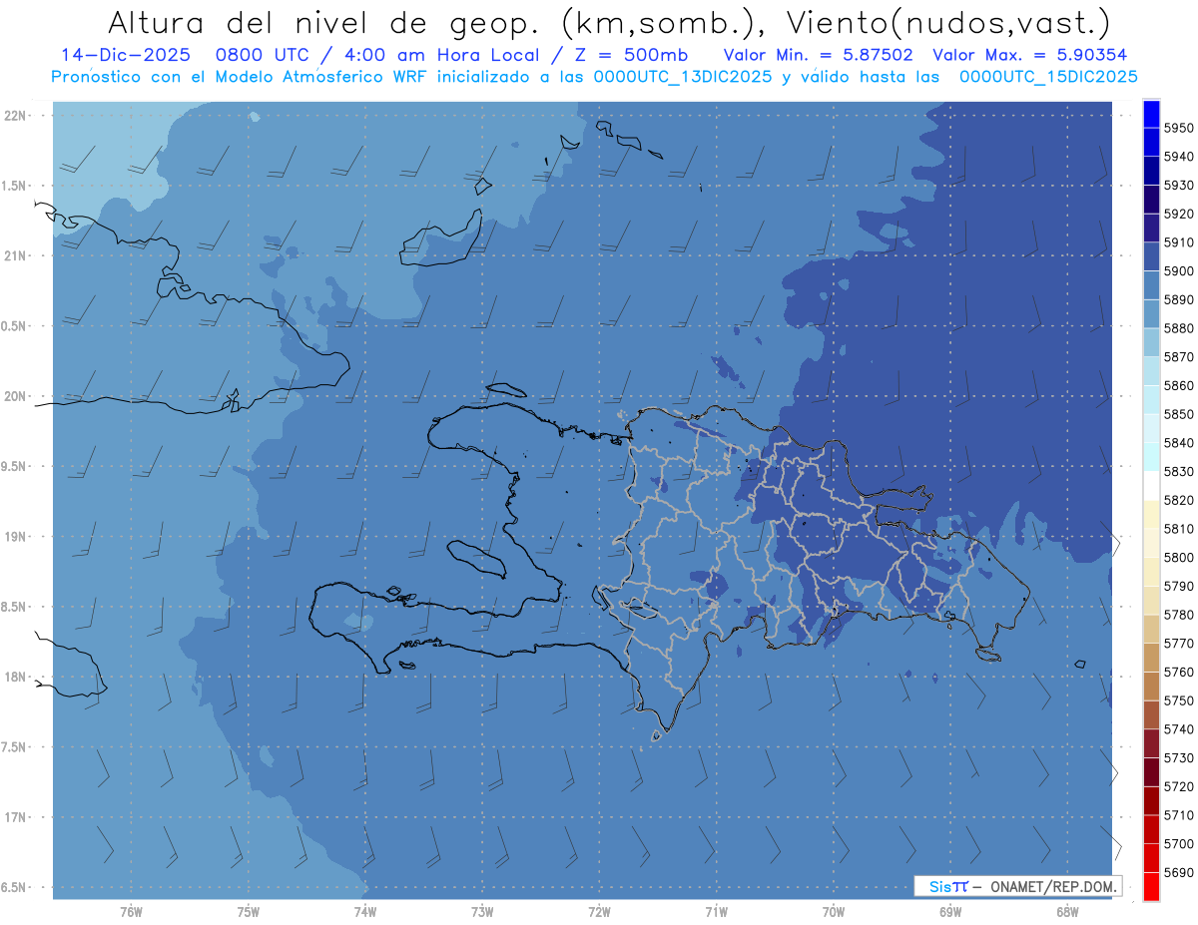Click the legend swatch between 5890 and 5900
The height and width of the screenshot is (925, 1198).
tap(1151, 285)
